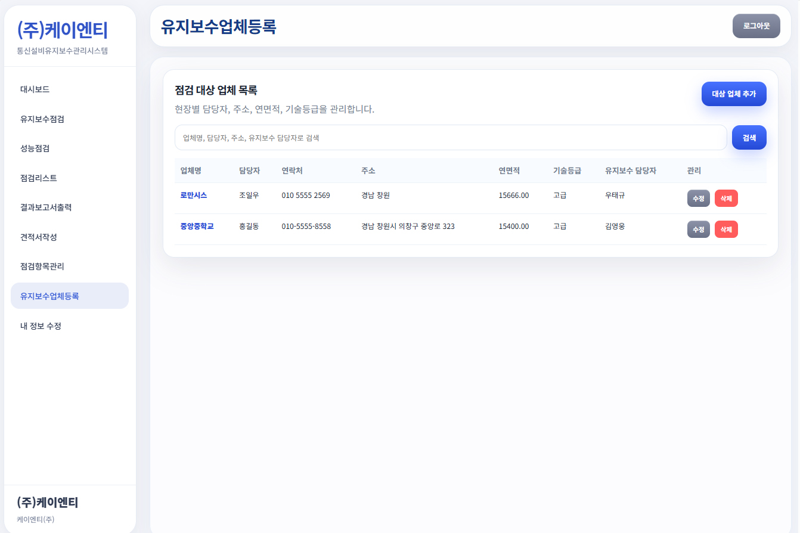Select the highlighted 유지보수업체등록 item

pyautogui.click(x=49, y=296)
